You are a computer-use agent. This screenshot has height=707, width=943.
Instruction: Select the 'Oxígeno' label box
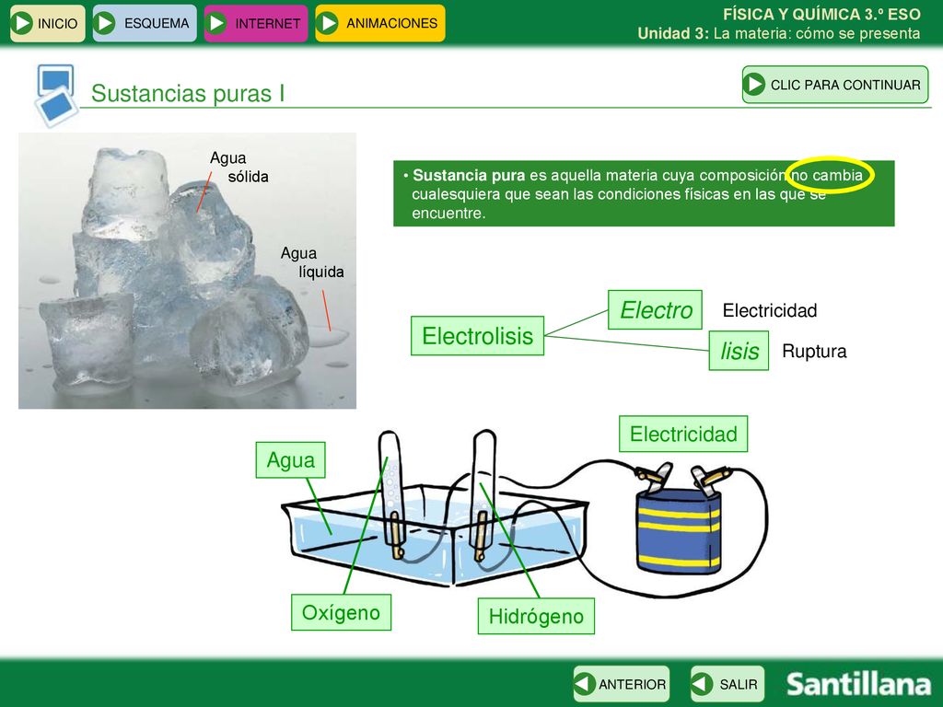[x=341, y=612]
